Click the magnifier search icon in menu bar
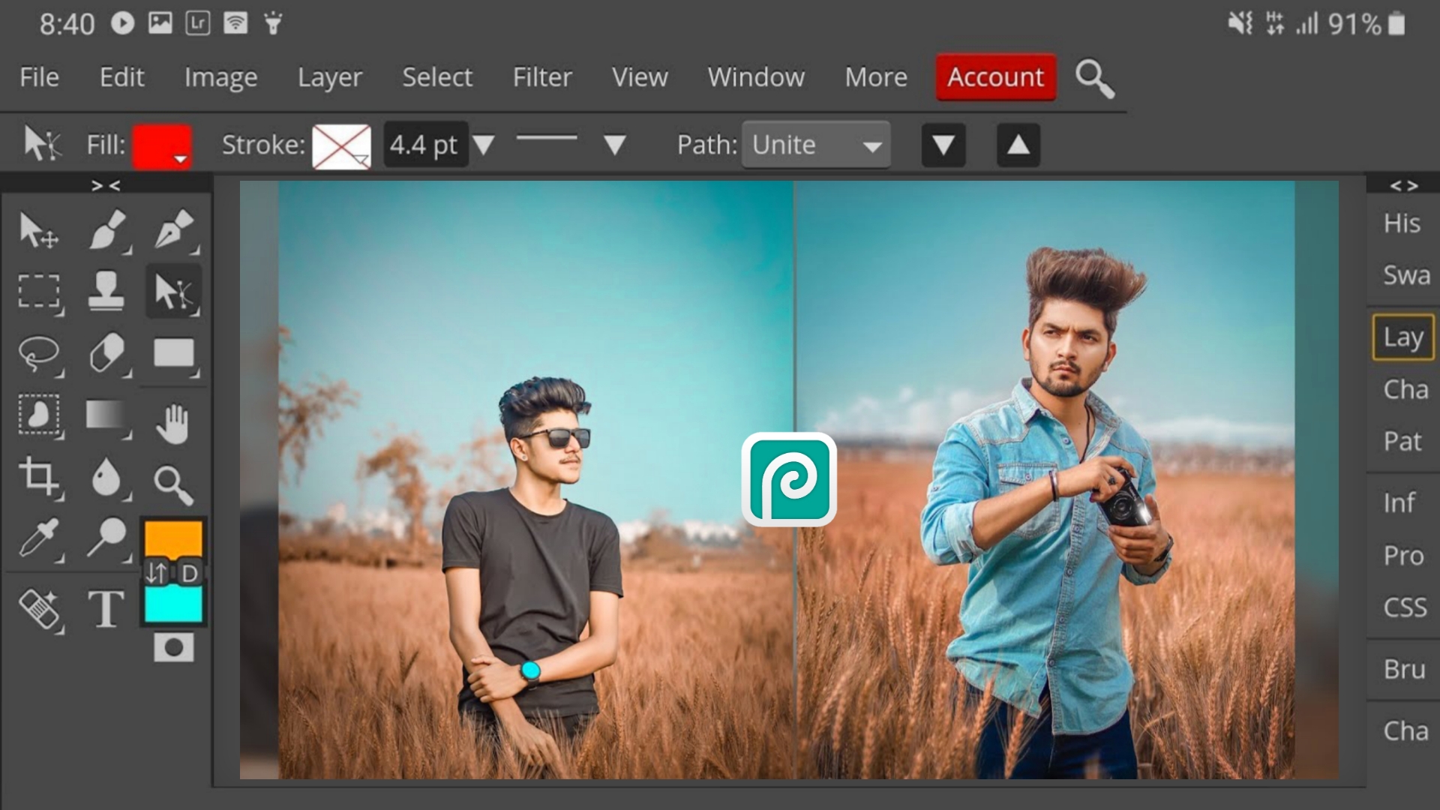The width and height of the screenshot is (1440, 810). coord(1094,79)
